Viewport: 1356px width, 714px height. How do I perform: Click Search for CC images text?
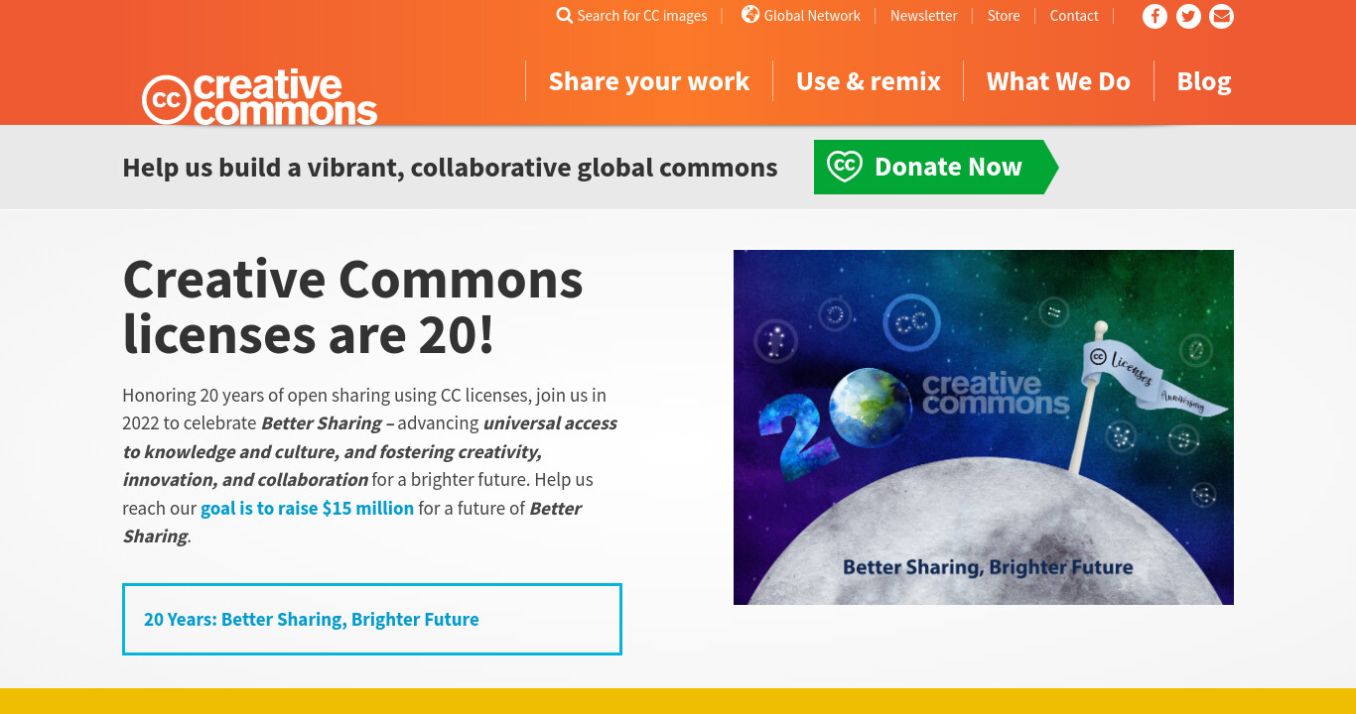tap(642, 16)
